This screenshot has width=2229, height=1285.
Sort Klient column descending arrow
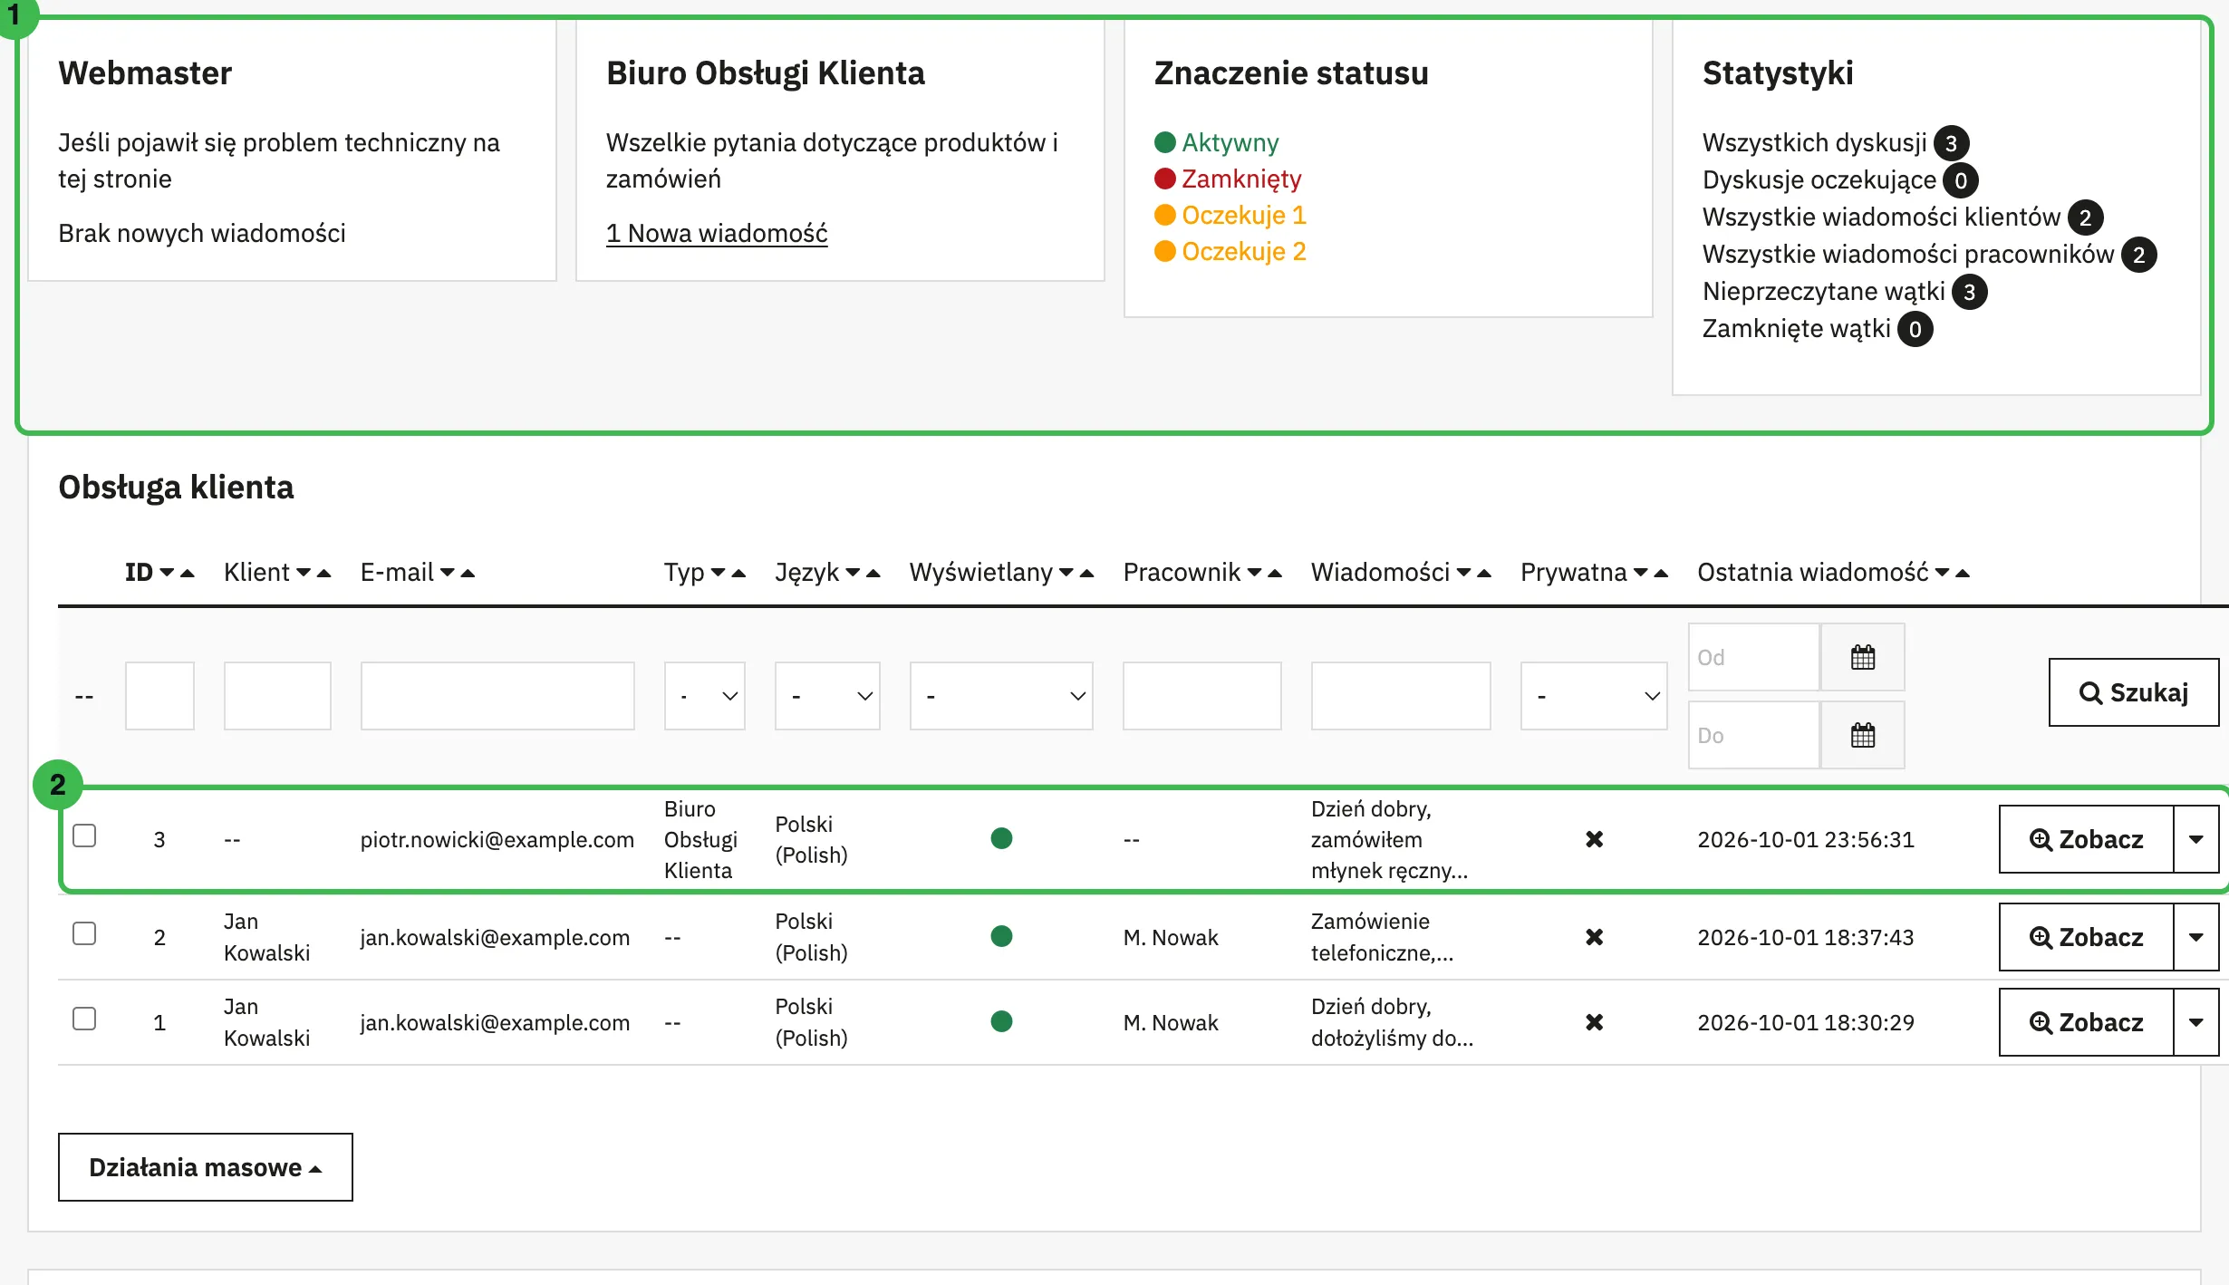(x=304, y=573)
